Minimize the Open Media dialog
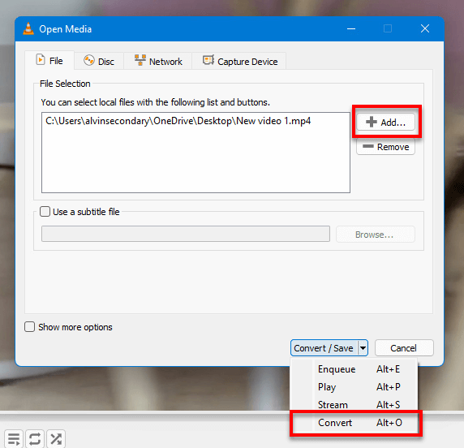This screenshot has height=448, width=464. pos(351,28)
